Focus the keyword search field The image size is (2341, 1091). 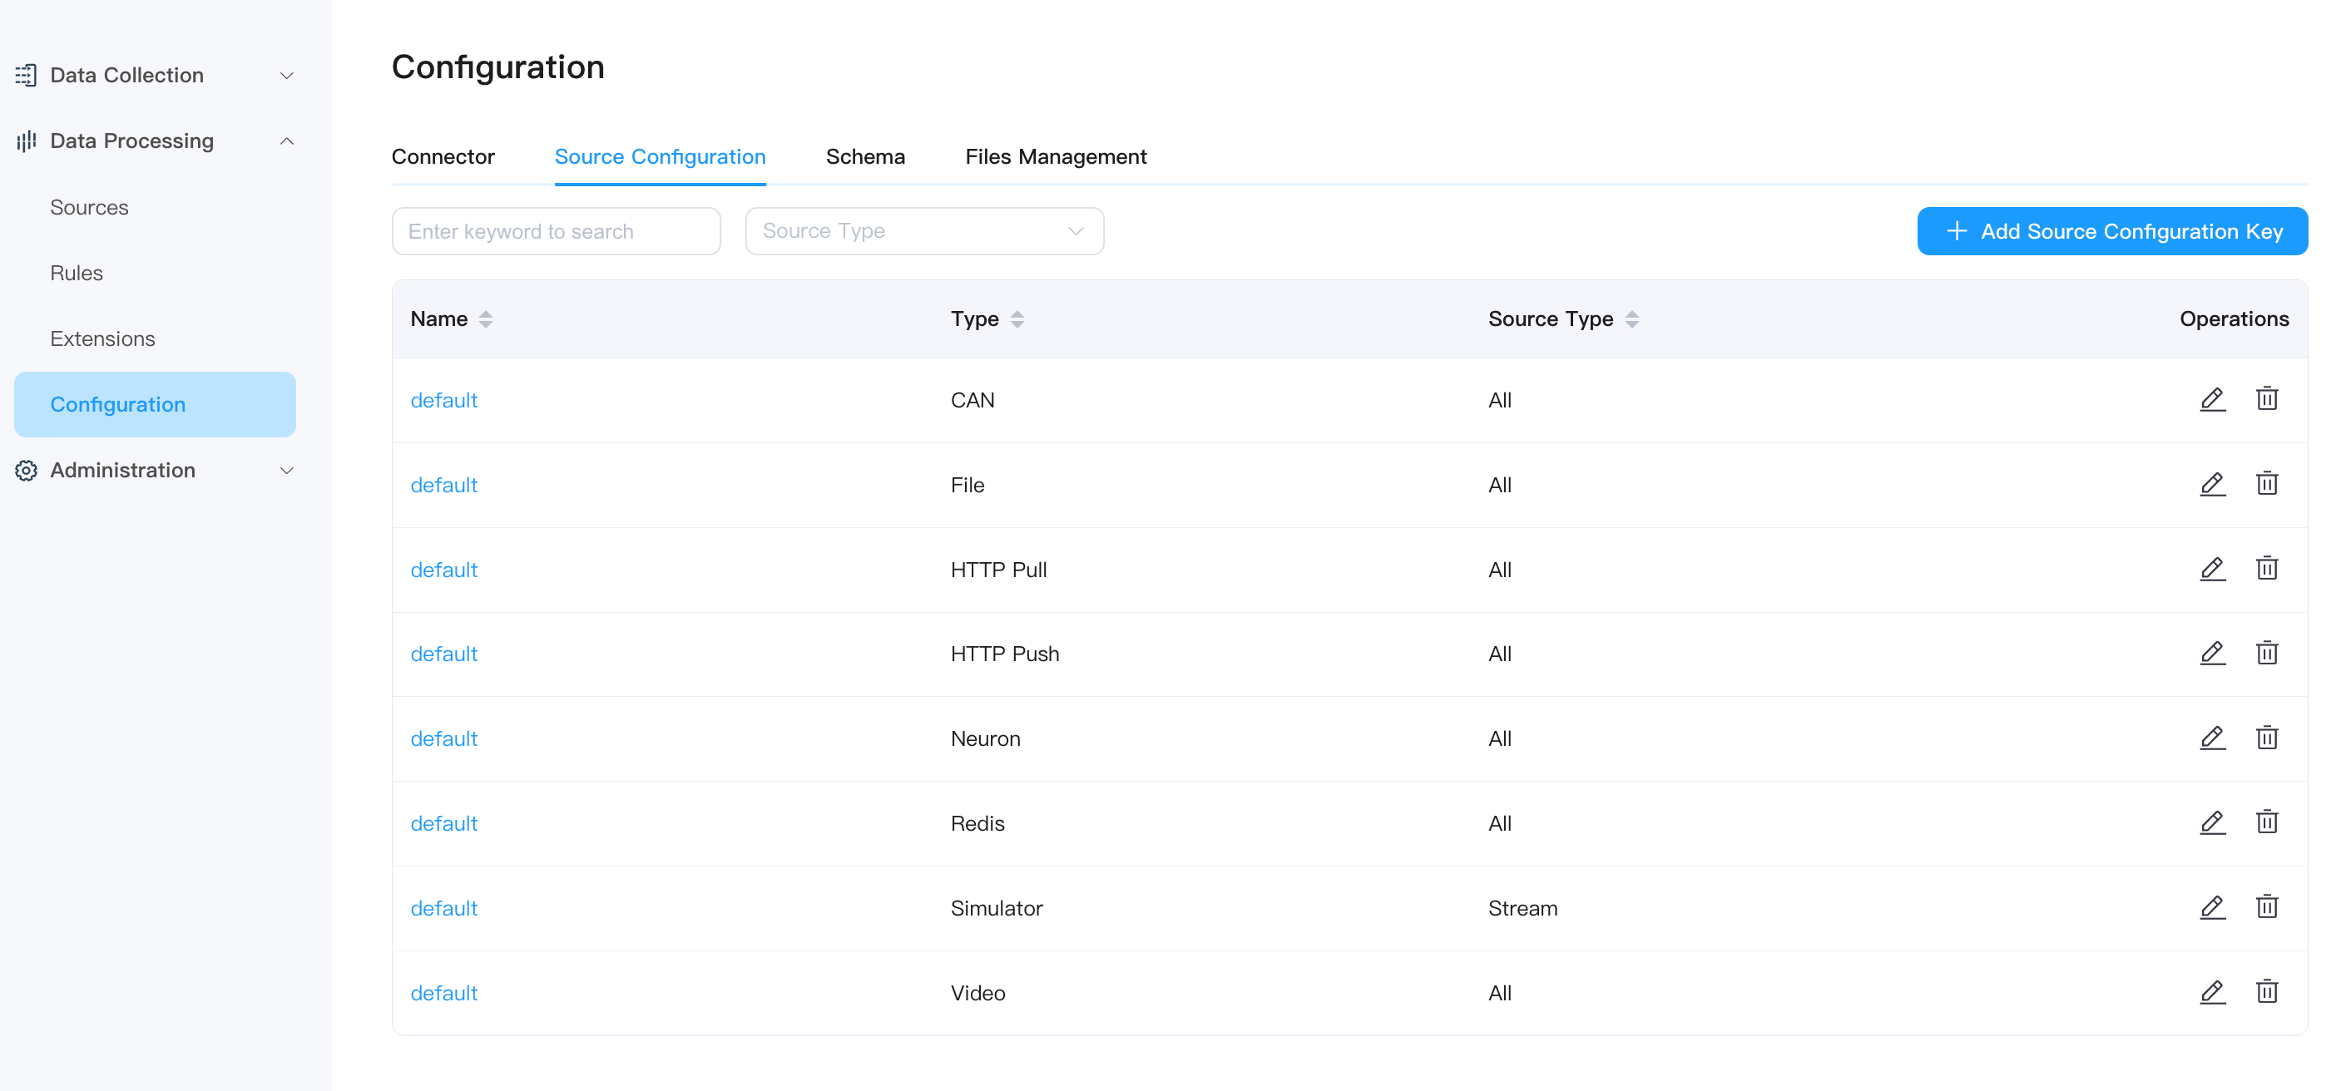555,232
